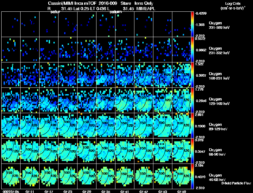The height and width of the screenshot is (193, 253).
Task: Click the 68-90 keV Oxygen panel at 07:47
Action: [144, 151]
